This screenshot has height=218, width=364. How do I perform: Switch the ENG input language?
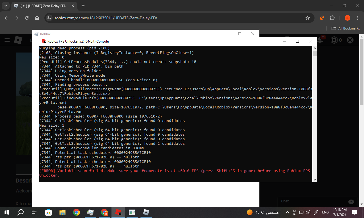[x=325, y=212]
